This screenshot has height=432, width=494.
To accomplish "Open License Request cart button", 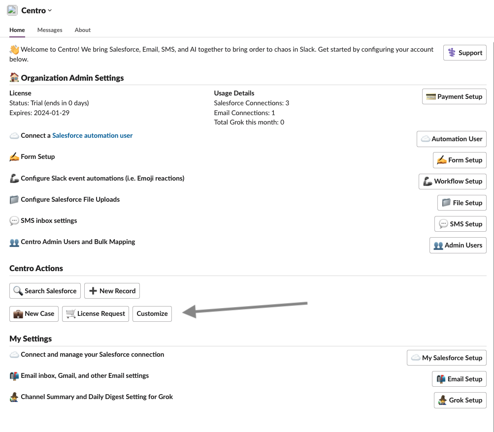I will [x=96, y=314].
